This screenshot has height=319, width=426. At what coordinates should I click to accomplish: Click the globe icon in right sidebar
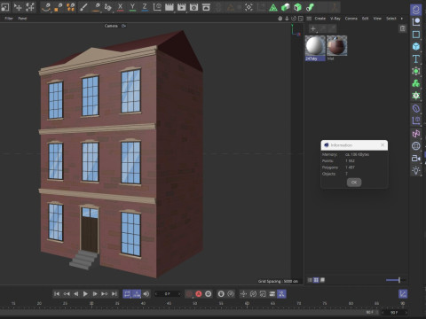(x=416, y=146)
